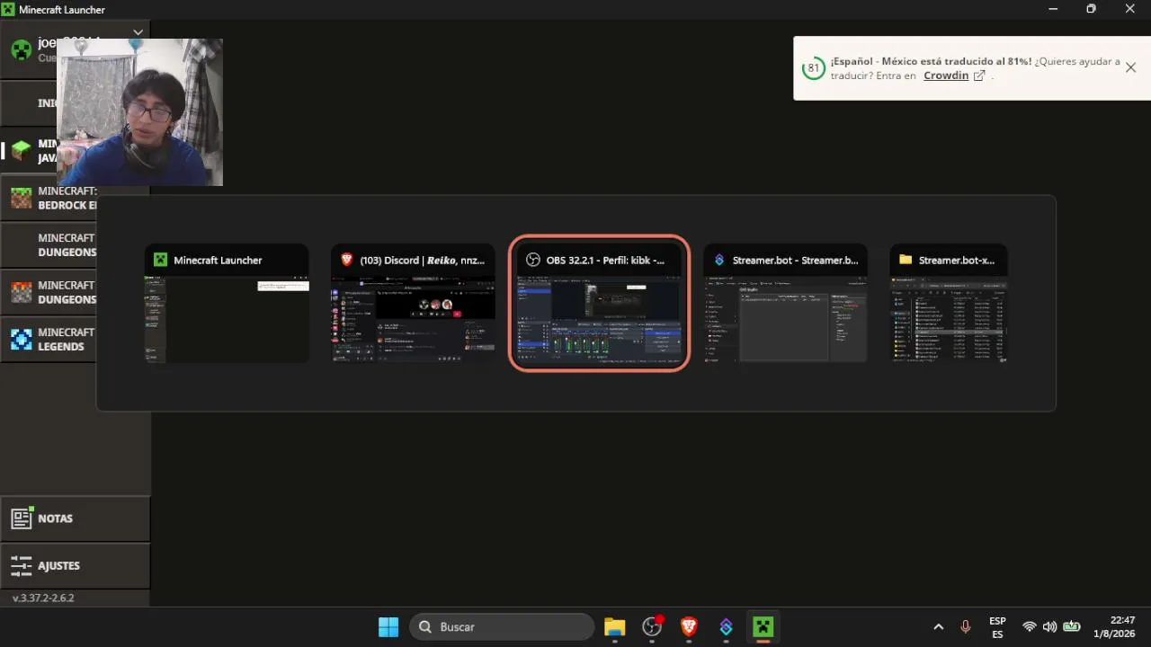Open the Minecraft Dungeons lava block icon
Viewport: 1151px width, 647px height.
pyautogui.click(x=21, y=292)
